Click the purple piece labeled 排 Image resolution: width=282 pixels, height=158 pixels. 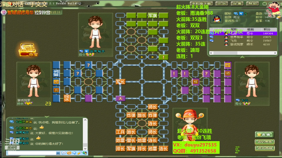(x=196, y=82)
